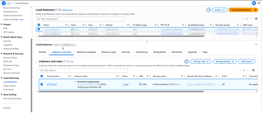262x113 pixels.
Task: Collapse load balancer details panel chevron
Action: pos(256,45)
